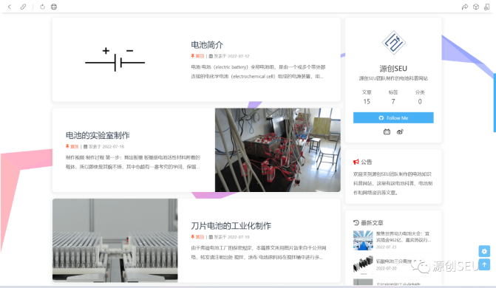Share page using the forward arrow icon
The height and width of the screenshot is (288, 496).
point(465,7)
